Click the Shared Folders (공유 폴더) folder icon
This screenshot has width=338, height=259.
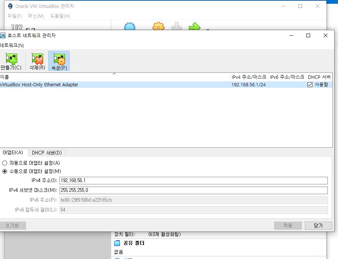coord(117,243)
